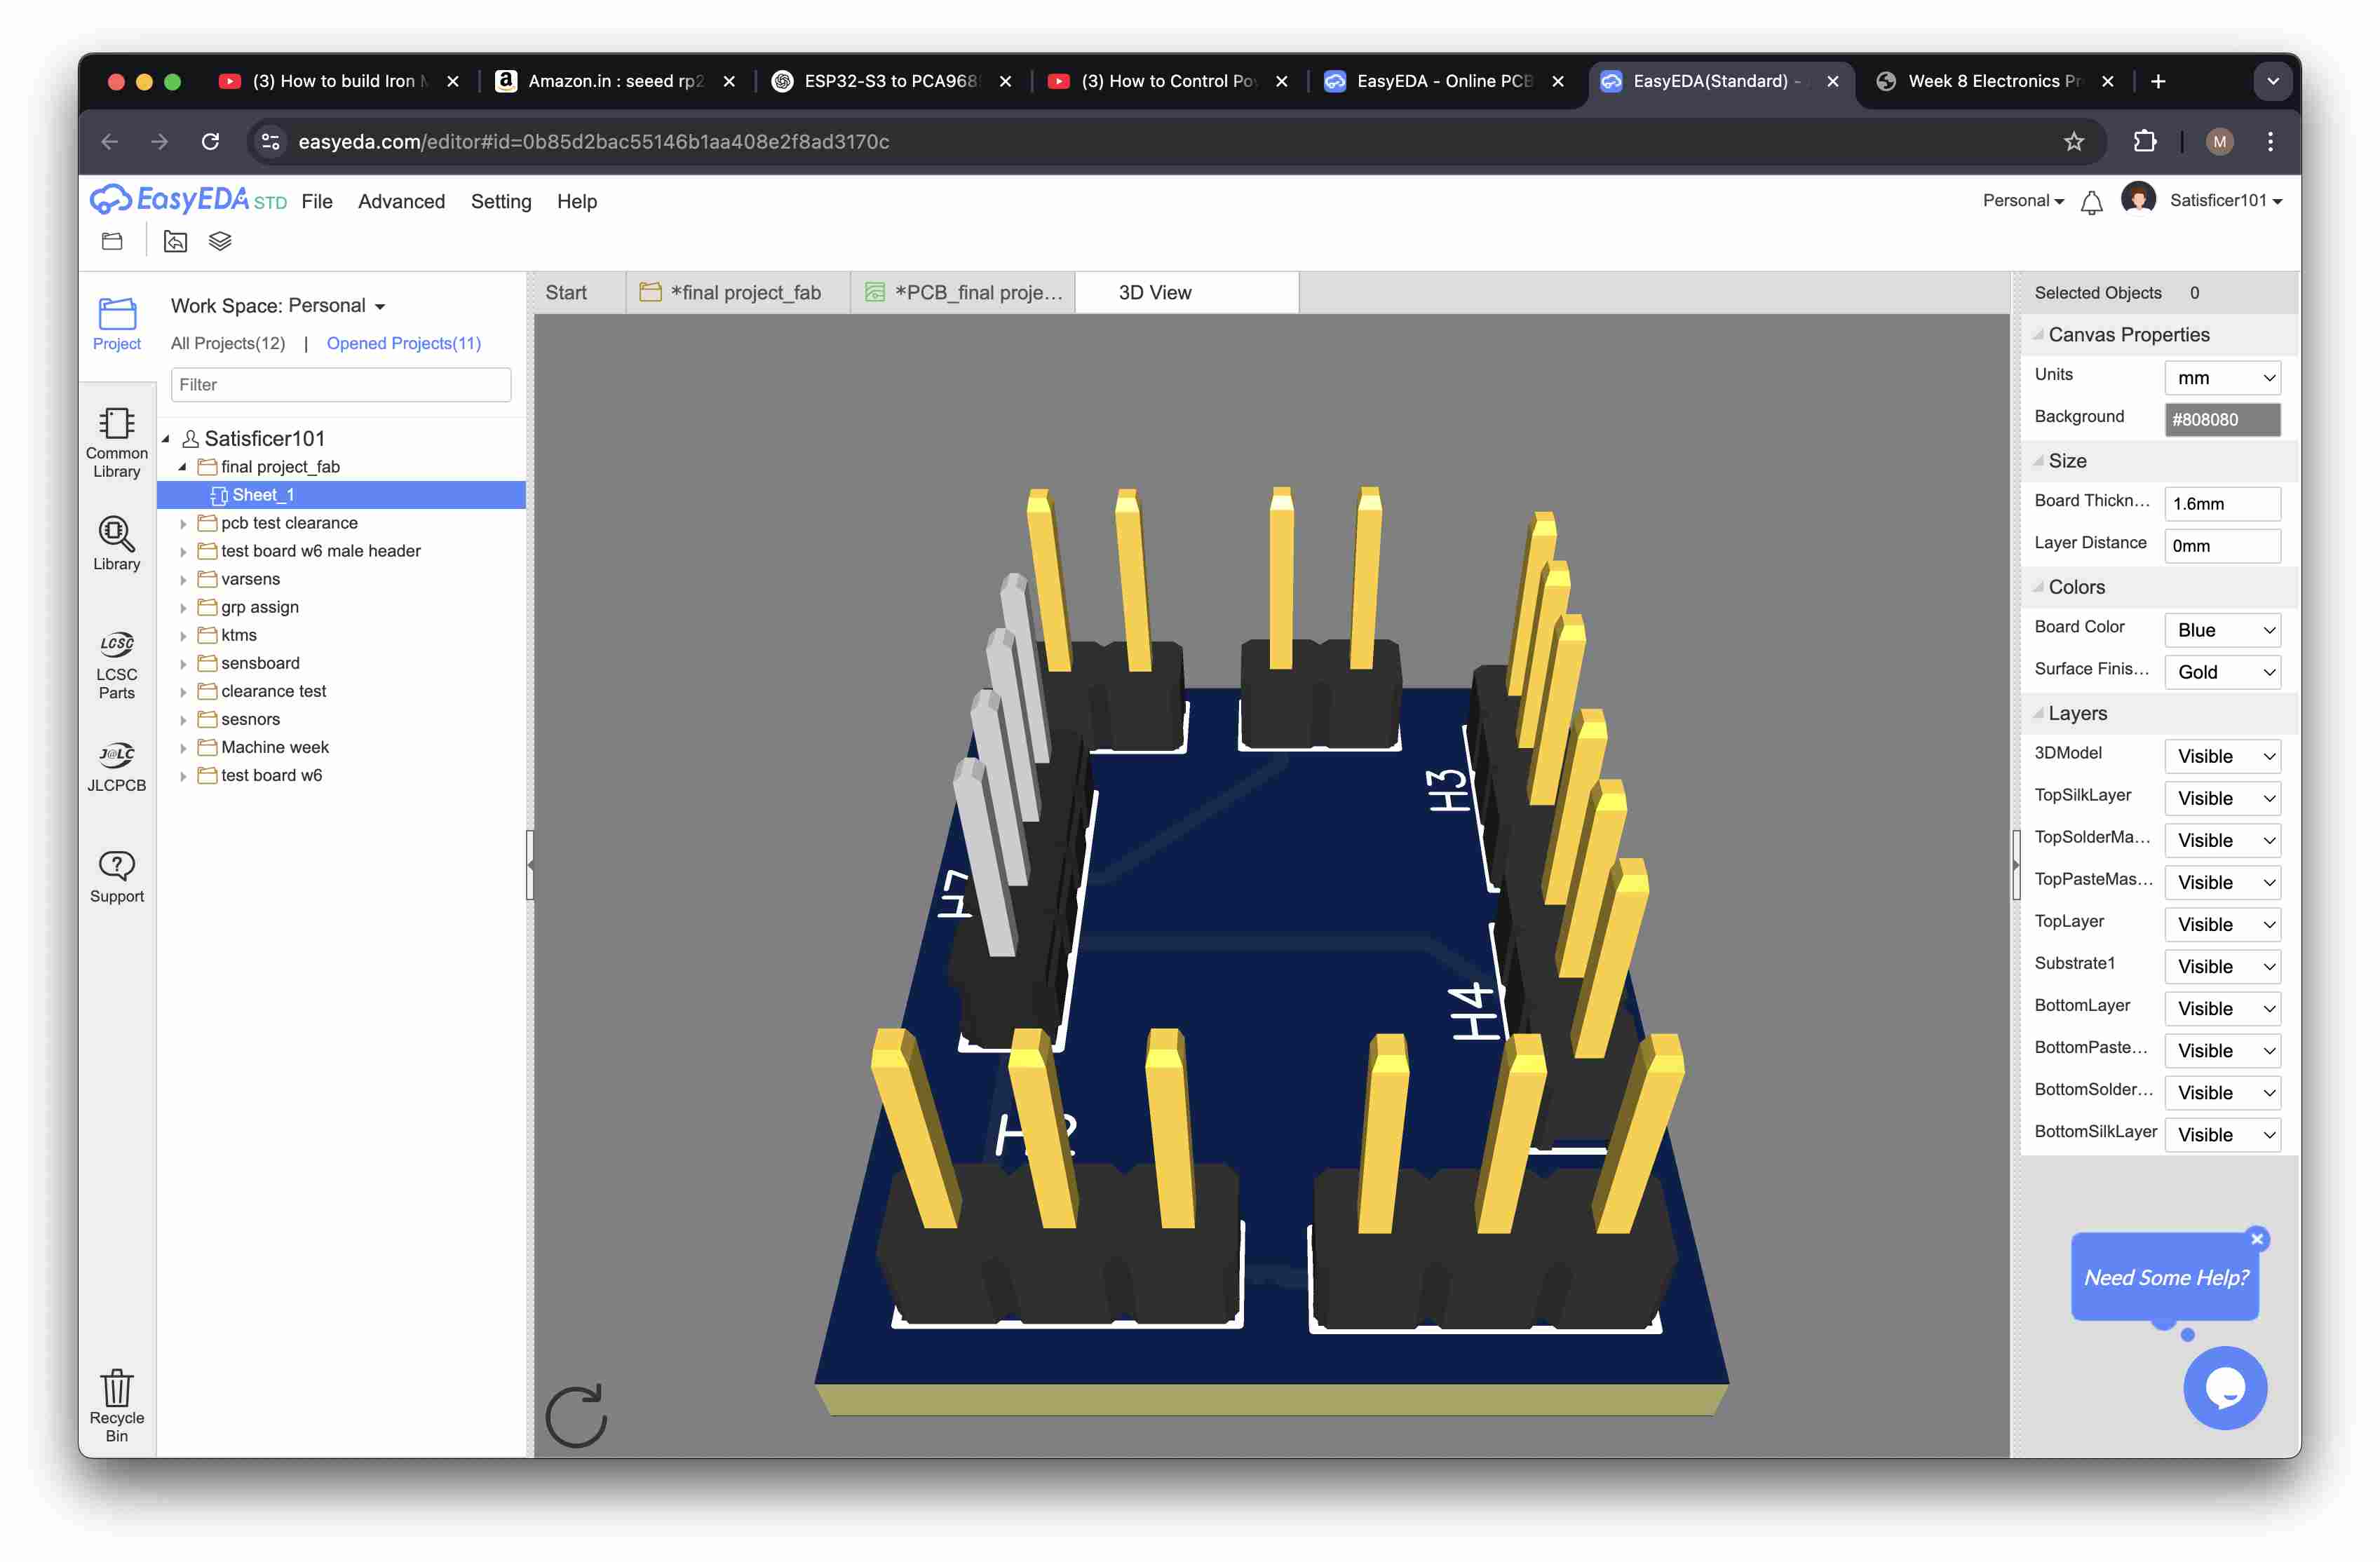The width and height of the screenshot is (2380, 1562).
Task: Switch to the *PCB_final project tab
Action: pos(963,292)
